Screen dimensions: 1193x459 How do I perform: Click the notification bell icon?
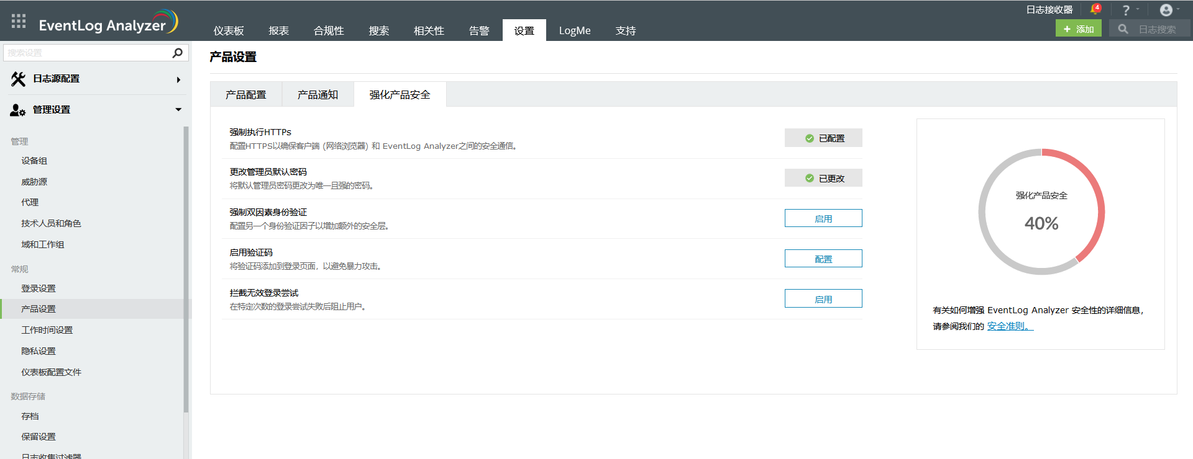click(1094, 9)
